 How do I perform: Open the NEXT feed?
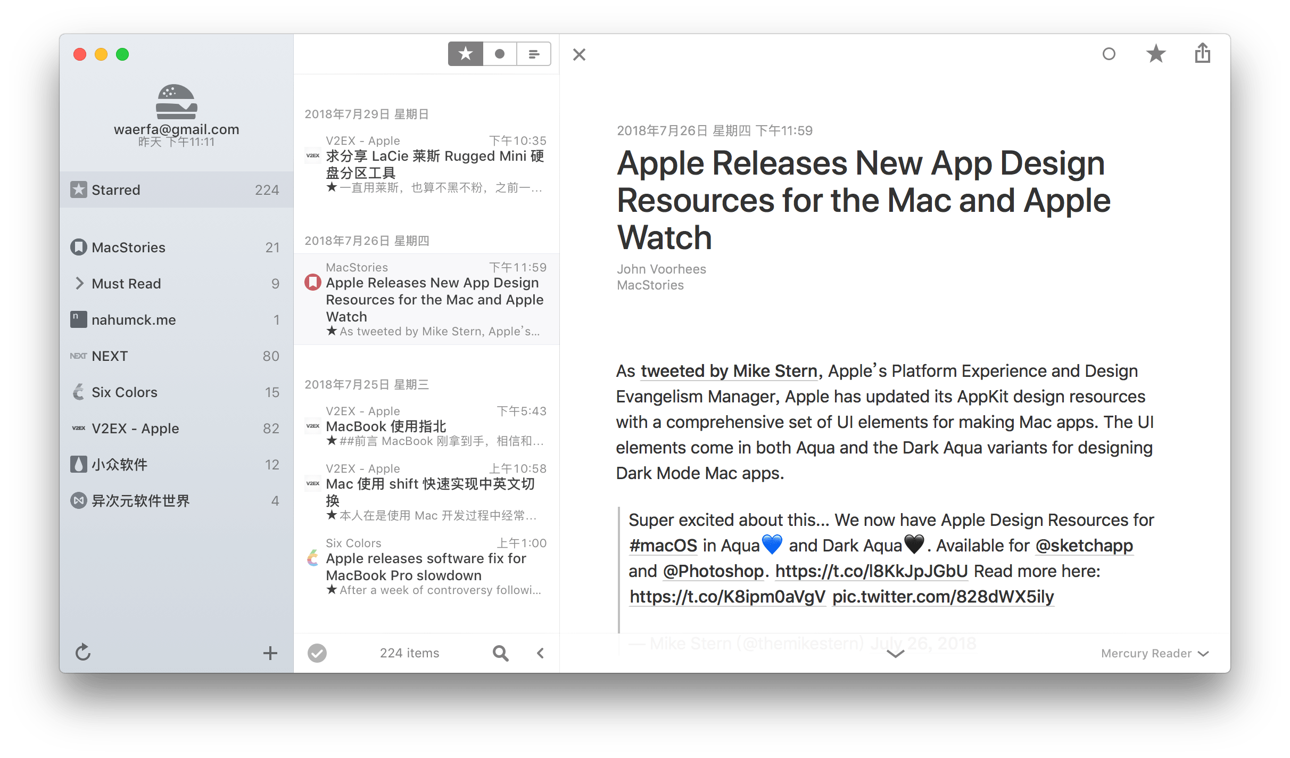coord(177,356)
